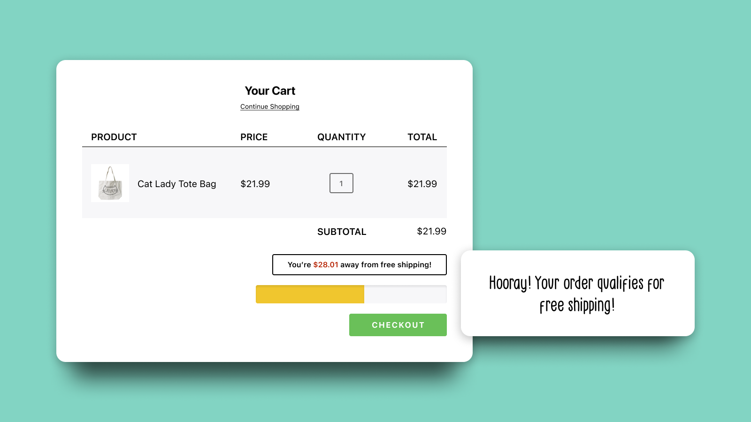Open Continue Shopping link

[x=270, y=106]
